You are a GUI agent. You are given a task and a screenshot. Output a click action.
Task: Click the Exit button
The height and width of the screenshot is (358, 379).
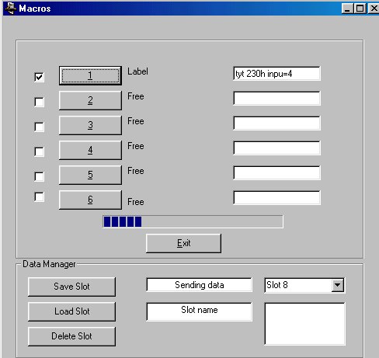point(183,243)
